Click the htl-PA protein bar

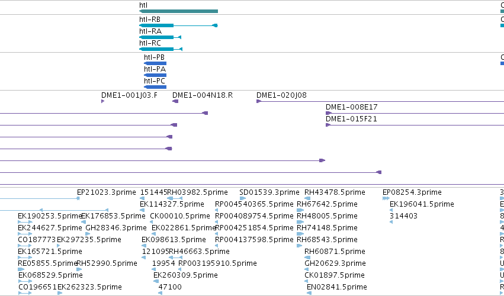(x=155, y=75)
